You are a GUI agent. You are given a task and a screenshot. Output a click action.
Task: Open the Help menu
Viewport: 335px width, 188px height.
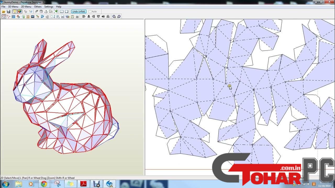(59, 7)
